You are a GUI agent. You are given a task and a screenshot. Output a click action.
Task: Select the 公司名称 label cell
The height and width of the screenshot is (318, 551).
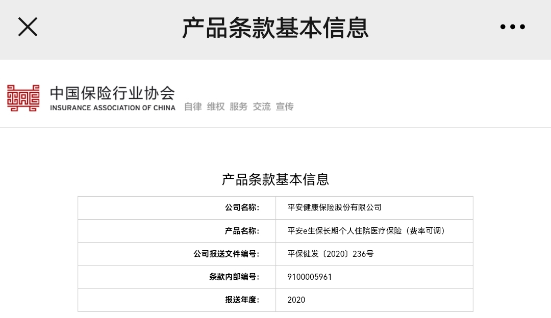(x=177, y=208)
